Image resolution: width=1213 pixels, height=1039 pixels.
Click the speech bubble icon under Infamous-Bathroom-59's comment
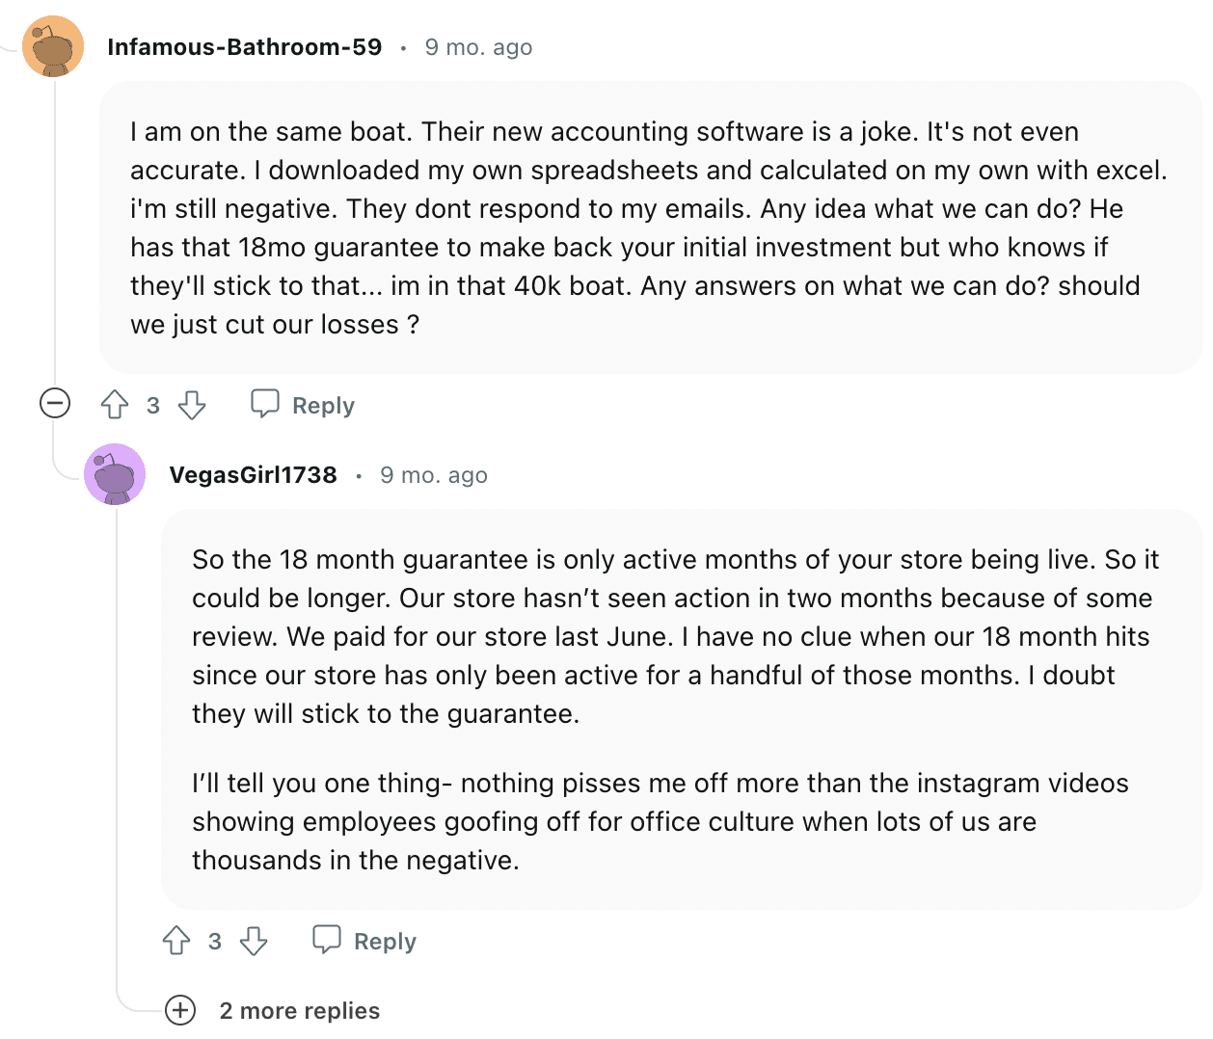pyautogui.click(x=265, y=404)
